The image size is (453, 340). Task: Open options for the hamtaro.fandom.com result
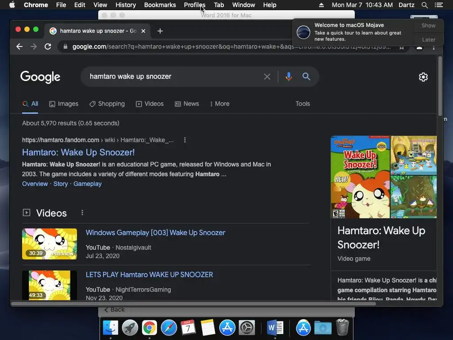185,140
